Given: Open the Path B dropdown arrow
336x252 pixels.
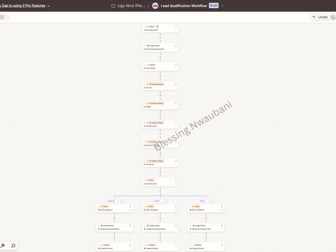Looking at the screenshot, I should tap(163, 201).
